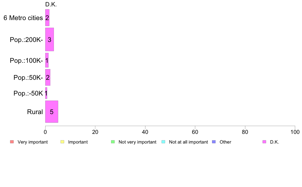Select the Pop.:-50K bar showing 1
This screenshot has width=302, height=187.
click(46, 93)
